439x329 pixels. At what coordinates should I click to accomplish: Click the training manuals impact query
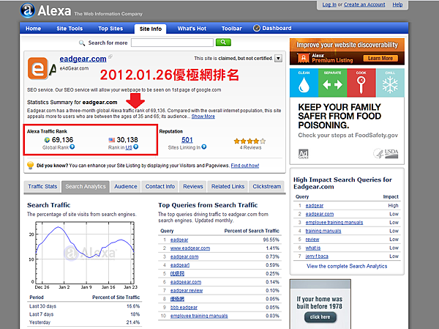pos(323,231)
